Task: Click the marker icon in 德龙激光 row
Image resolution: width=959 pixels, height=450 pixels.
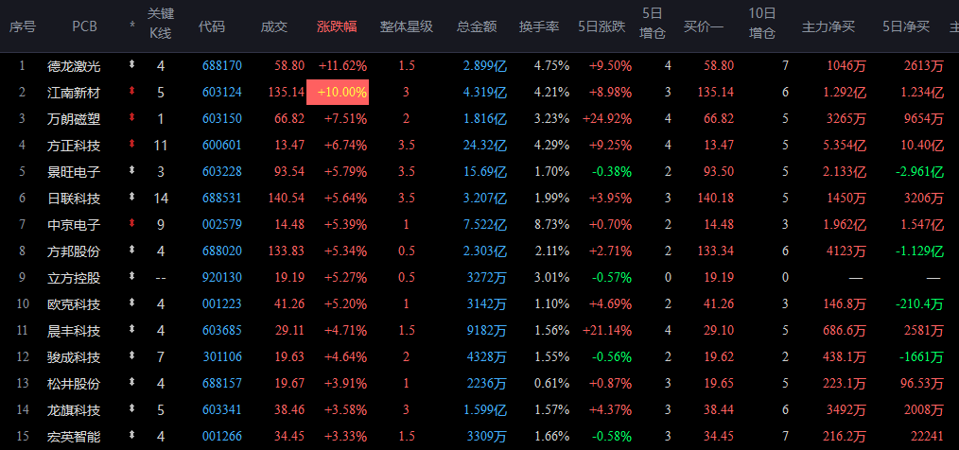Action: [131, 64]
